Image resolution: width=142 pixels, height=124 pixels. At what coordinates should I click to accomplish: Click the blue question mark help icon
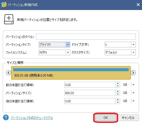point(6,118)
